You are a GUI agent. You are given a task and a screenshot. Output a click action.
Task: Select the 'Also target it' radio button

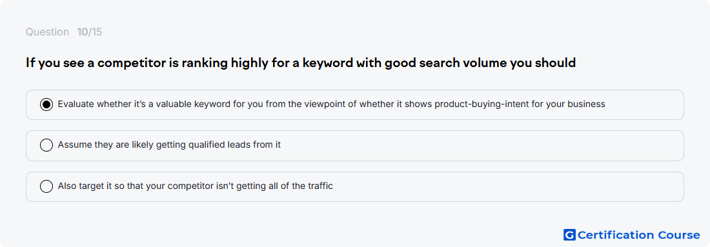click(46, 186)
